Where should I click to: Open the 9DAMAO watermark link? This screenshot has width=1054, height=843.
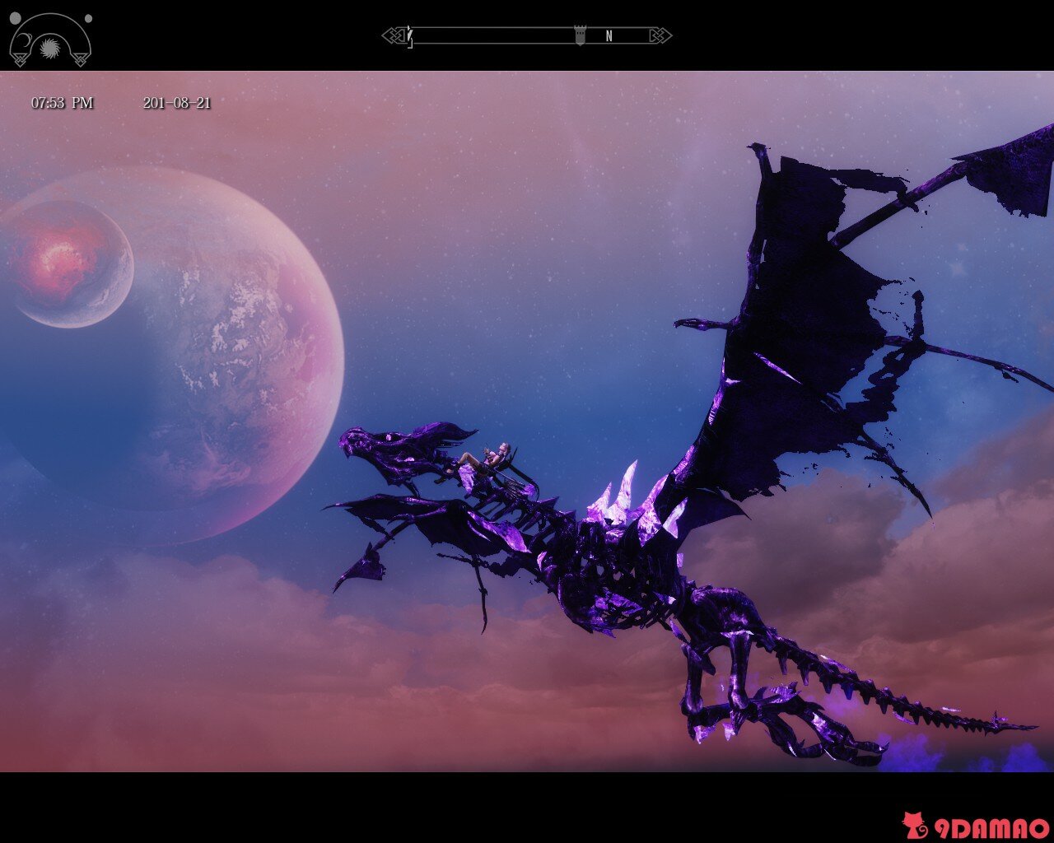[x=990, y=828]
